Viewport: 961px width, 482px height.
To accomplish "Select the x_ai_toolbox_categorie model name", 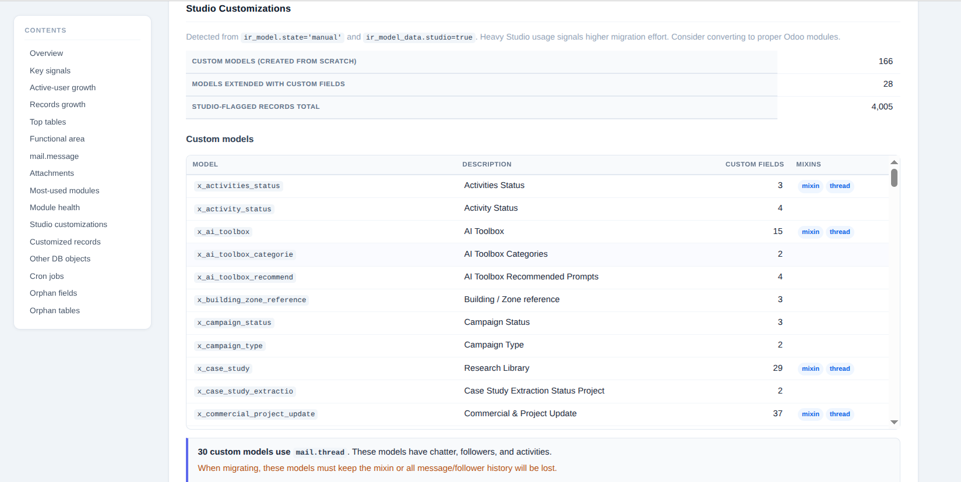I will click(x=245, y=254).
